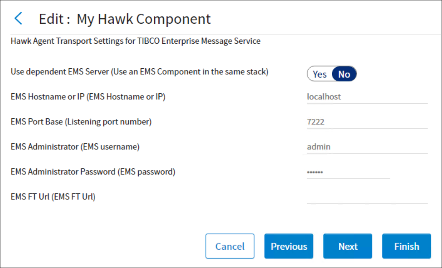Screen dimensions: 442x268
Task: Focus the EMS Port Base field
Action: click(367, 122)
